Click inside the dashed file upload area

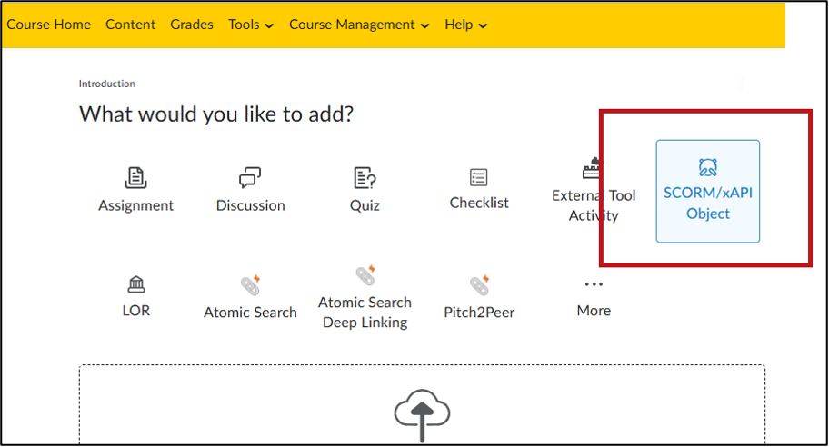pyautogui.click(x=422, y=404)
